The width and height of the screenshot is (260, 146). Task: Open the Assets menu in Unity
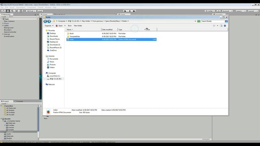[12, 7]
